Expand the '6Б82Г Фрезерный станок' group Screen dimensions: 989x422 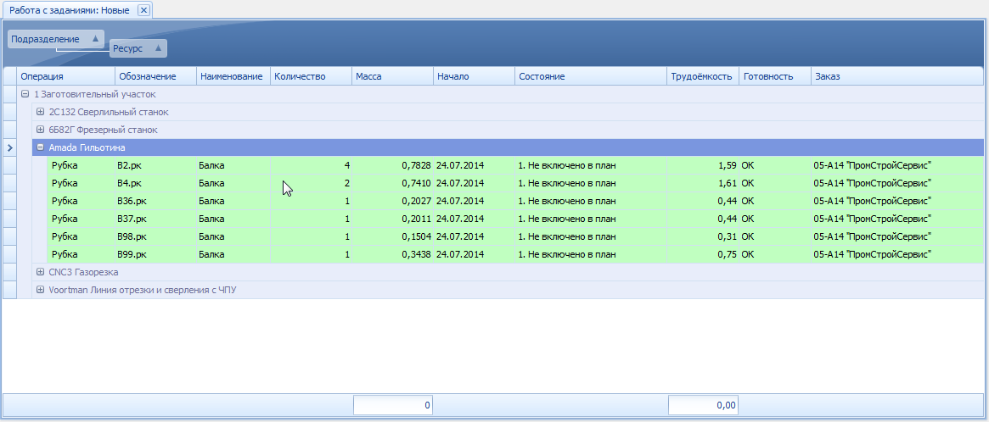(40, 130)
